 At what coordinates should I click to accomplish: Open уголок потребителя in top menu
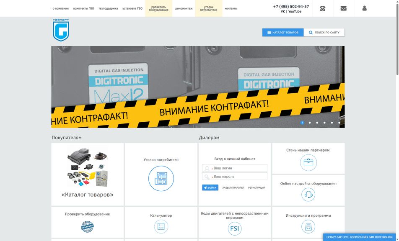(x=209, y=8)
